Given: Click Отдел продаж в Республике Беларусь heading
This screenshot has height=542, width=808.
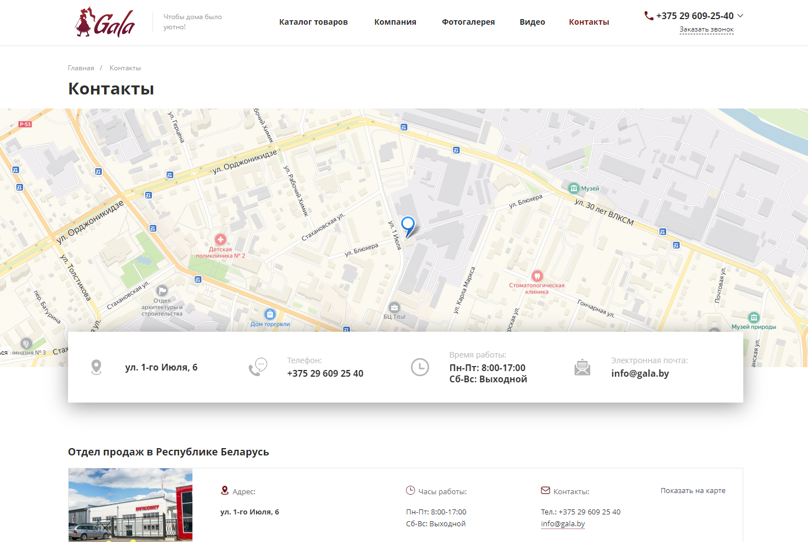Looking at the screenshot, I should [169, 451].
